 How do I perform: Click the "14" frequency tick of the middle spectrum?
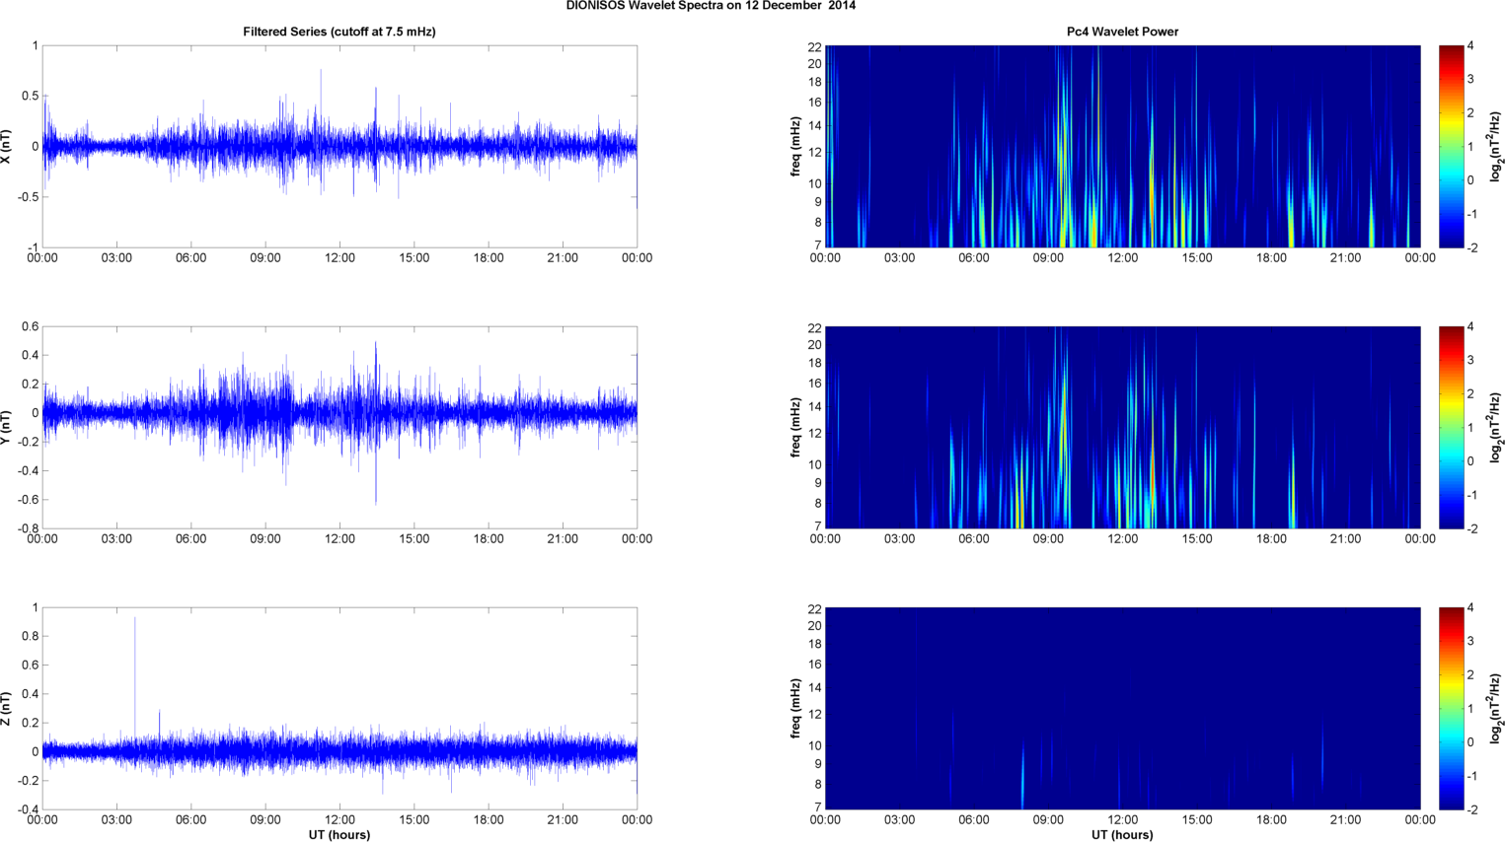click(814, 406)
